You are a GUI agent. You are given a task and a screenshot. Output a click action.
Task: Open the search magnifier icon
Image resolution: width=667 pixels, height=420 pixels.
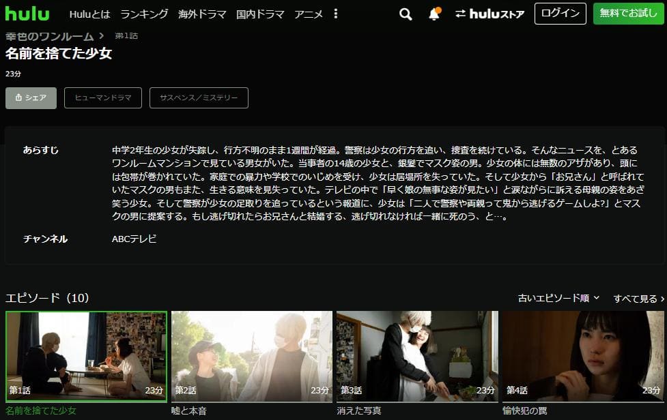pyautogui.click(x=406, y=14)
